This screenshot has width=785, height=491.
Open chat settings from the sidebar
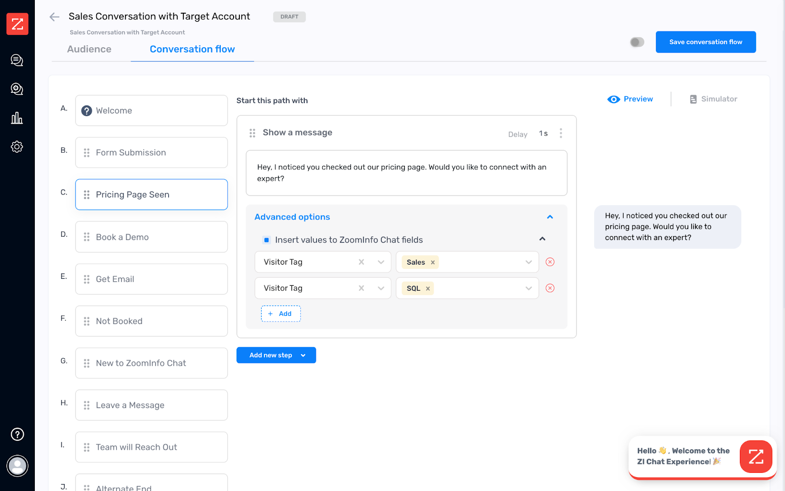(17, 89)
